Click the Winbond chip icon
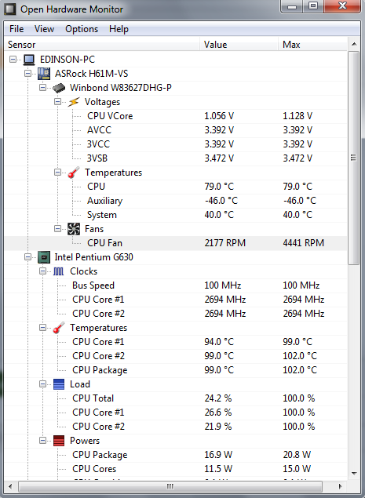This screenshot has width=365, height=498. tap(59, 88)
